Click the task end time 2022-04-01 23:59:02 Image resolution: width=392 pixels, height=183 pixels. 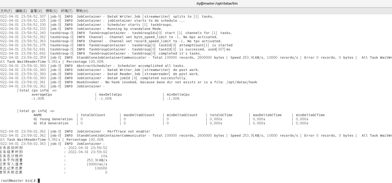(88, 152)
